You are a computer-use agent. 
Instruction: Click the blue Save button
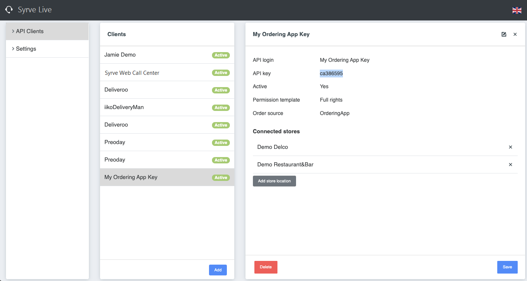click(x=507, y=267)
